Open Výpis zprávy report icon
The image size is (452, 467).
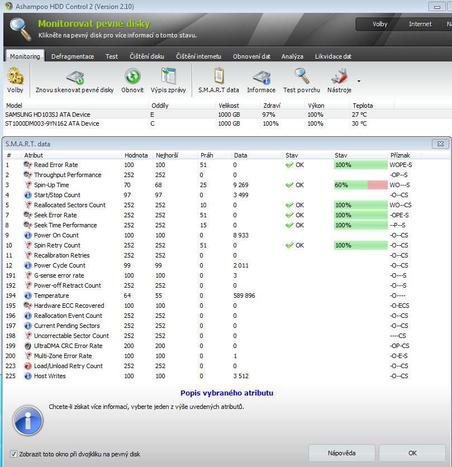(x=168, y=76)
